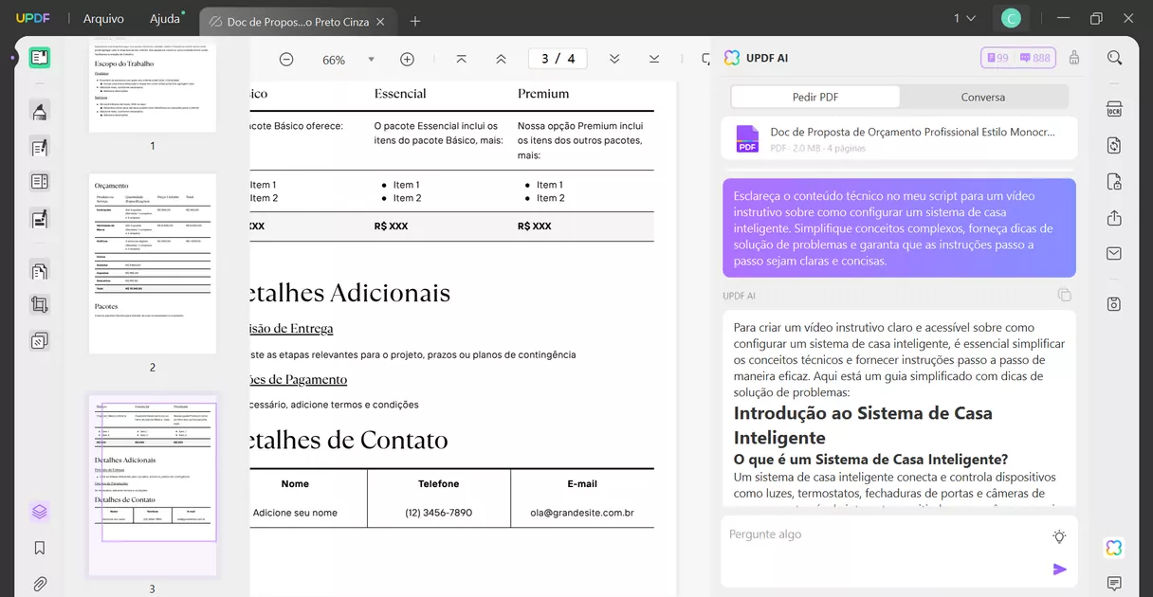Open the bookmarks panel
This screenshot has height=597, width=1153.
tap(39, 547)
